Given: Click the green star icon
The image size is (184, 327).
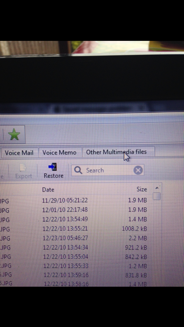Looking at the screenshot, I should coord(14,134).
